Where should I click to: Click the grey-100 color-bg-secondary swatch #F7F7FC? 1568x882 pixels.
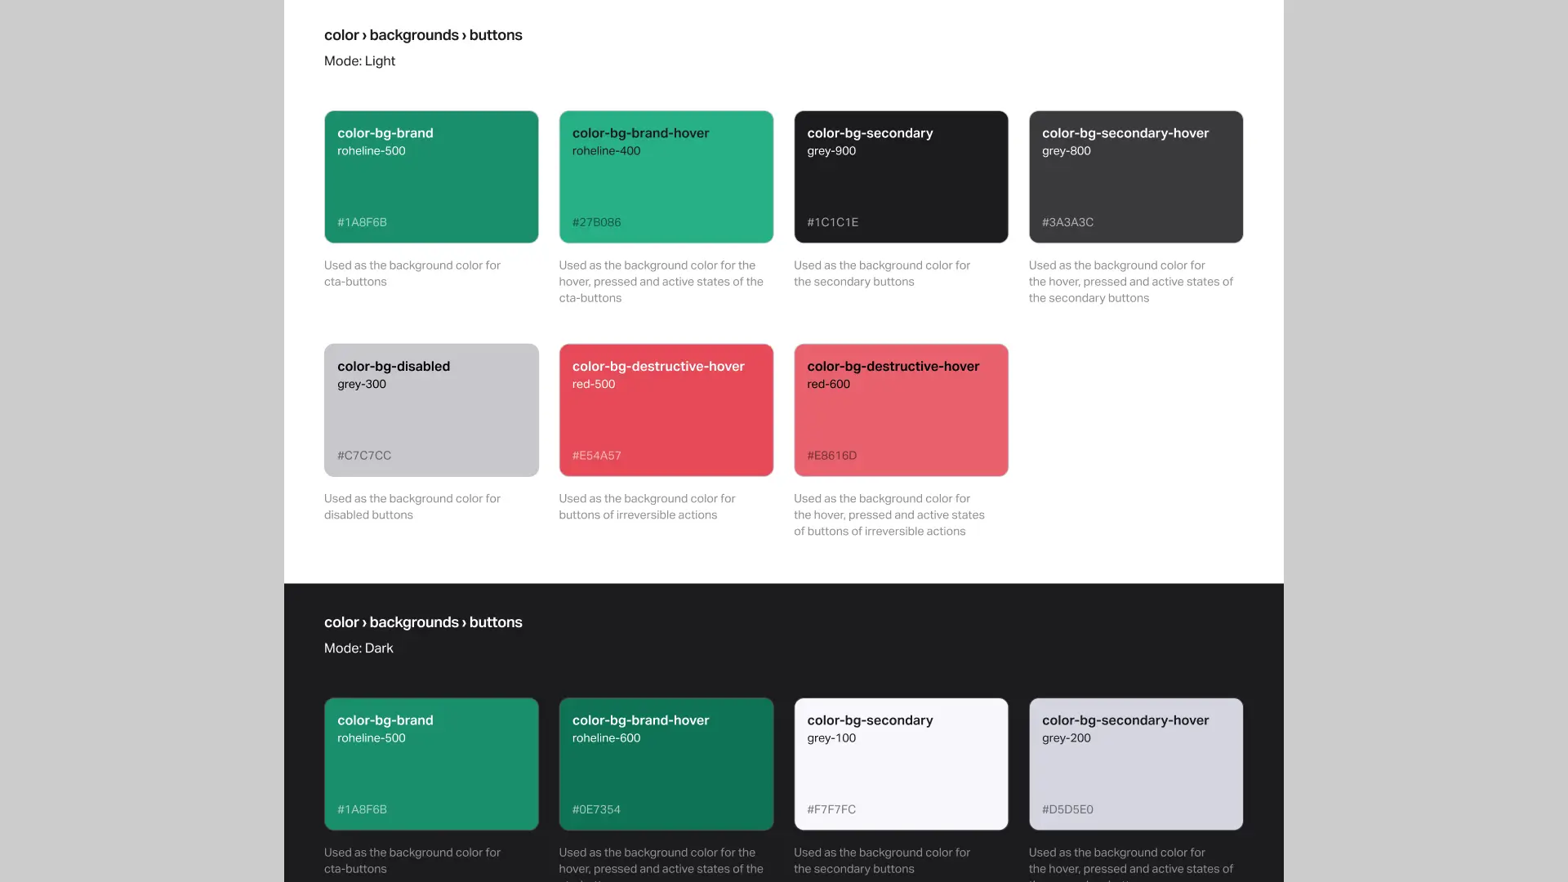(x=901, y=764)
